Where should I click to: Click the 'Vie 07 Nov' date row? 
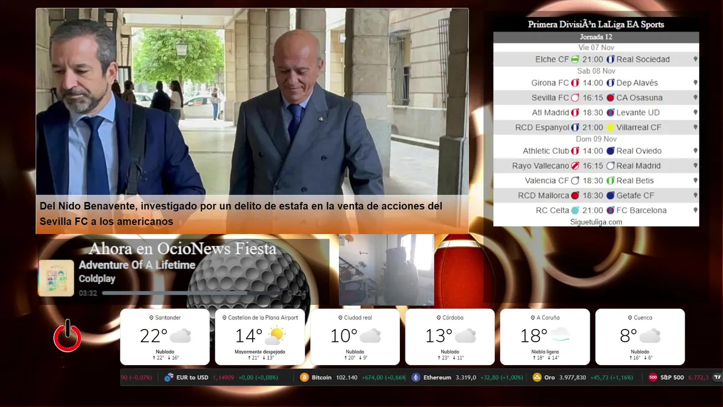[x=596, y=47]
